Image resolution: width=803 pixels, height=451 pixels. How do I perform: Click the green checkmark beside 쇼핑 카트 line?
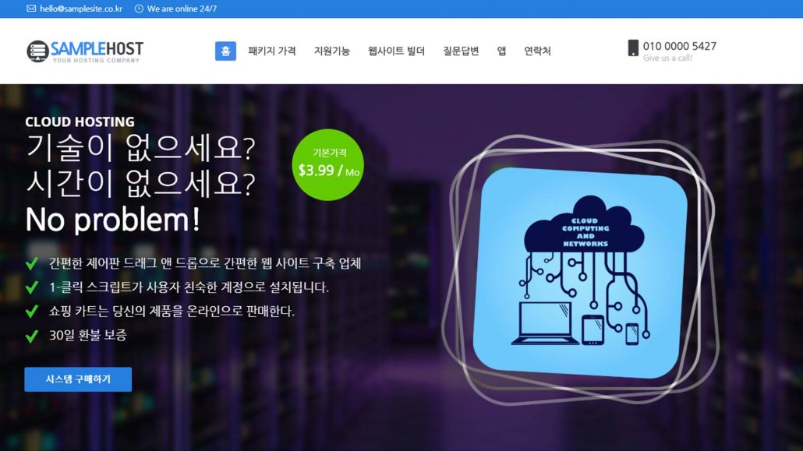coord(32,312)
